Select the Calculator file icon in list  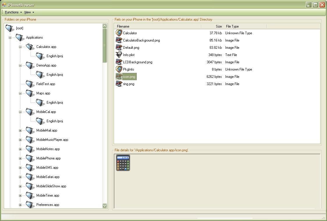(x=119, y=33)
